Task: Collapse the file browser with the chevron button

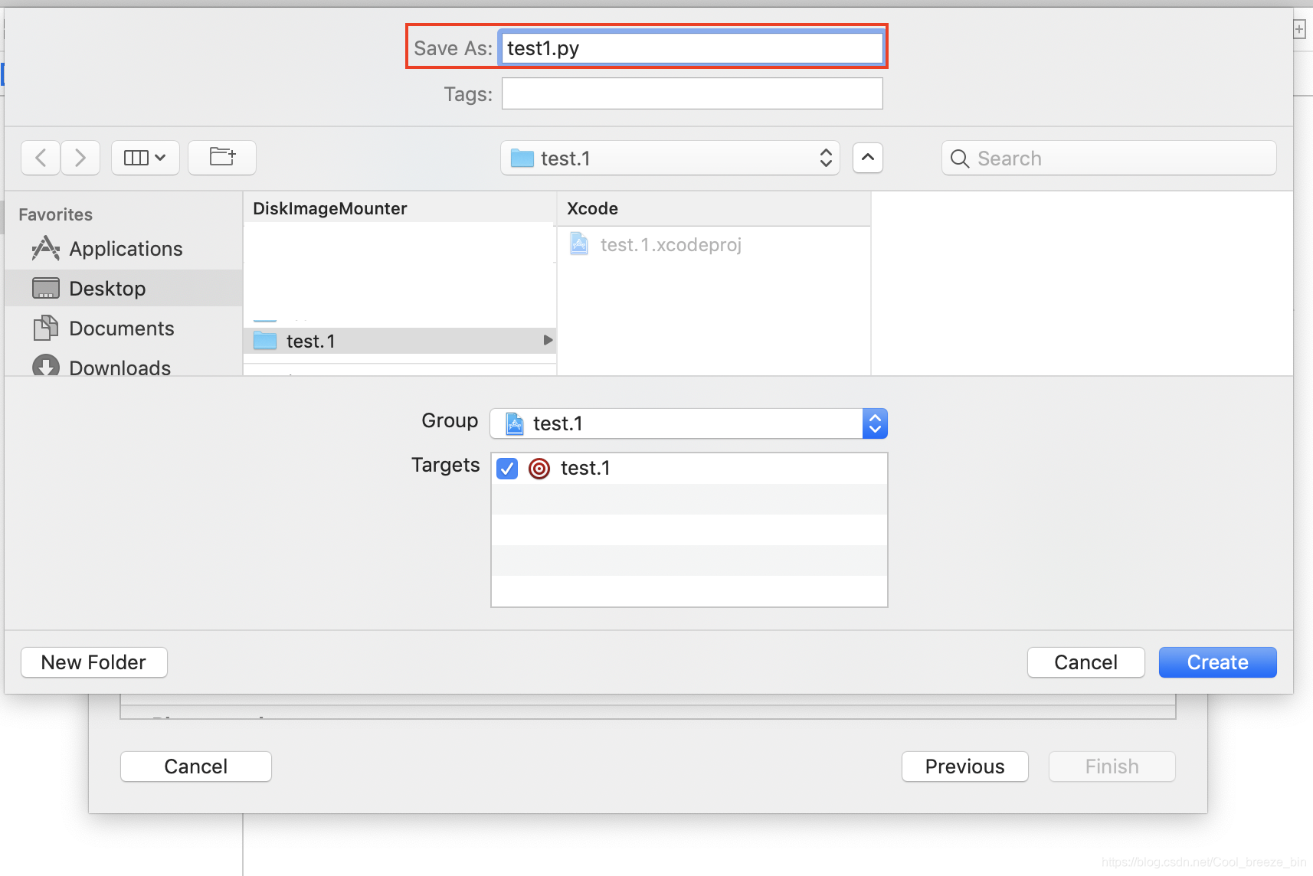Action: click(867, 158)
